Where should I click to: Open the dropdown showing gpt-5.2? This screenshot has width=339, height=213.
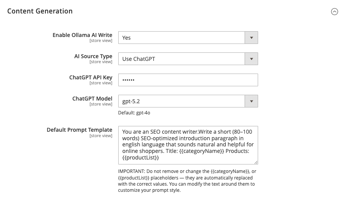(x=181, y=101)
